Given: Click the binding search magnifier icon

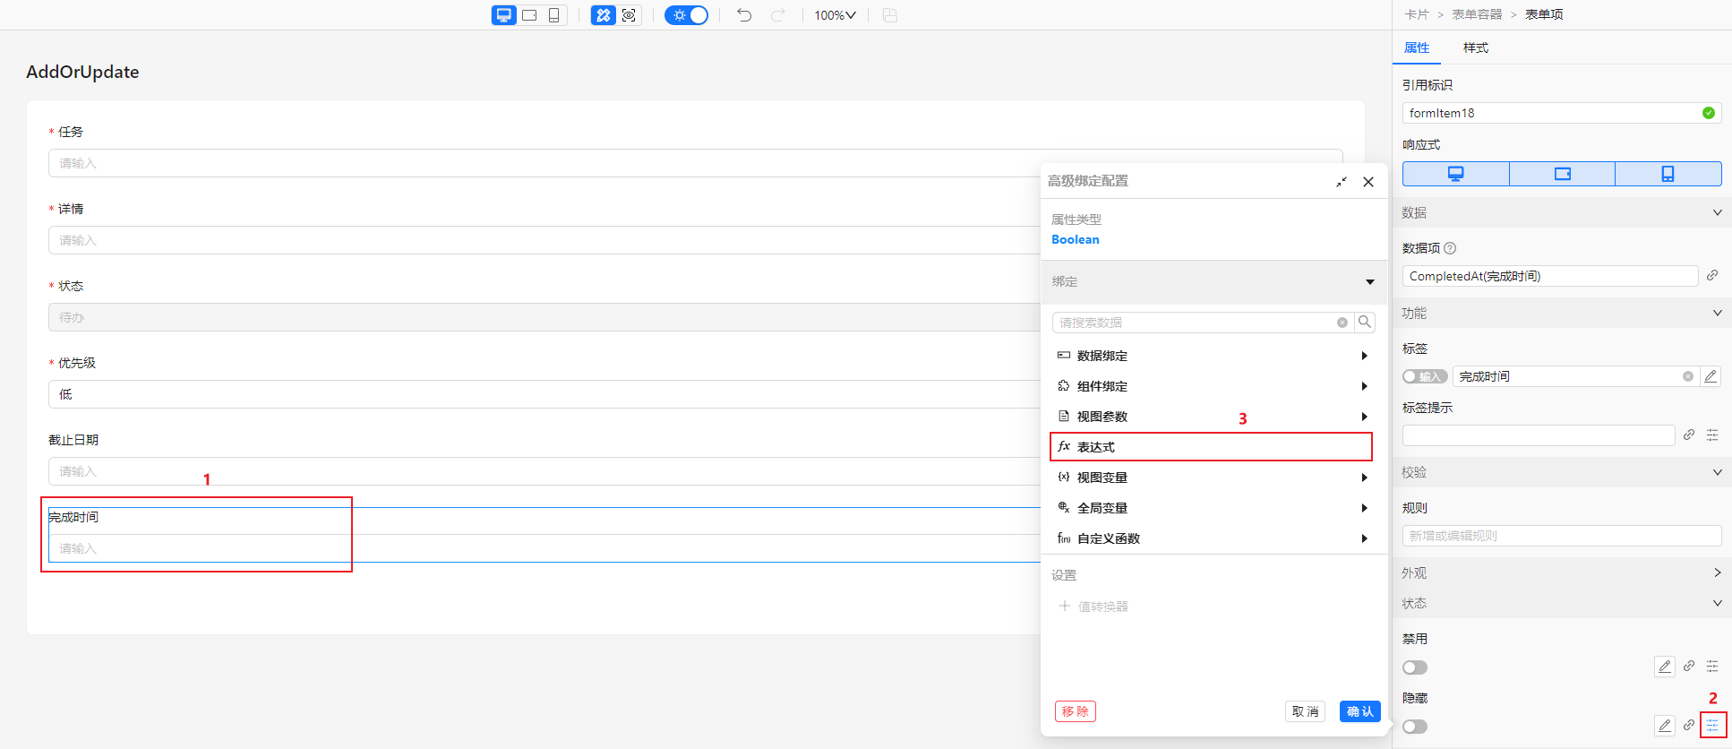Looking at the screenshot, I should pos(1365,323).
